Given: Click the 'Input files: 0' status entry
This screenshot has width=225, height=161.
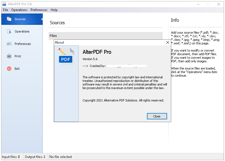Looking at the screenshot, I should point(11,157).
